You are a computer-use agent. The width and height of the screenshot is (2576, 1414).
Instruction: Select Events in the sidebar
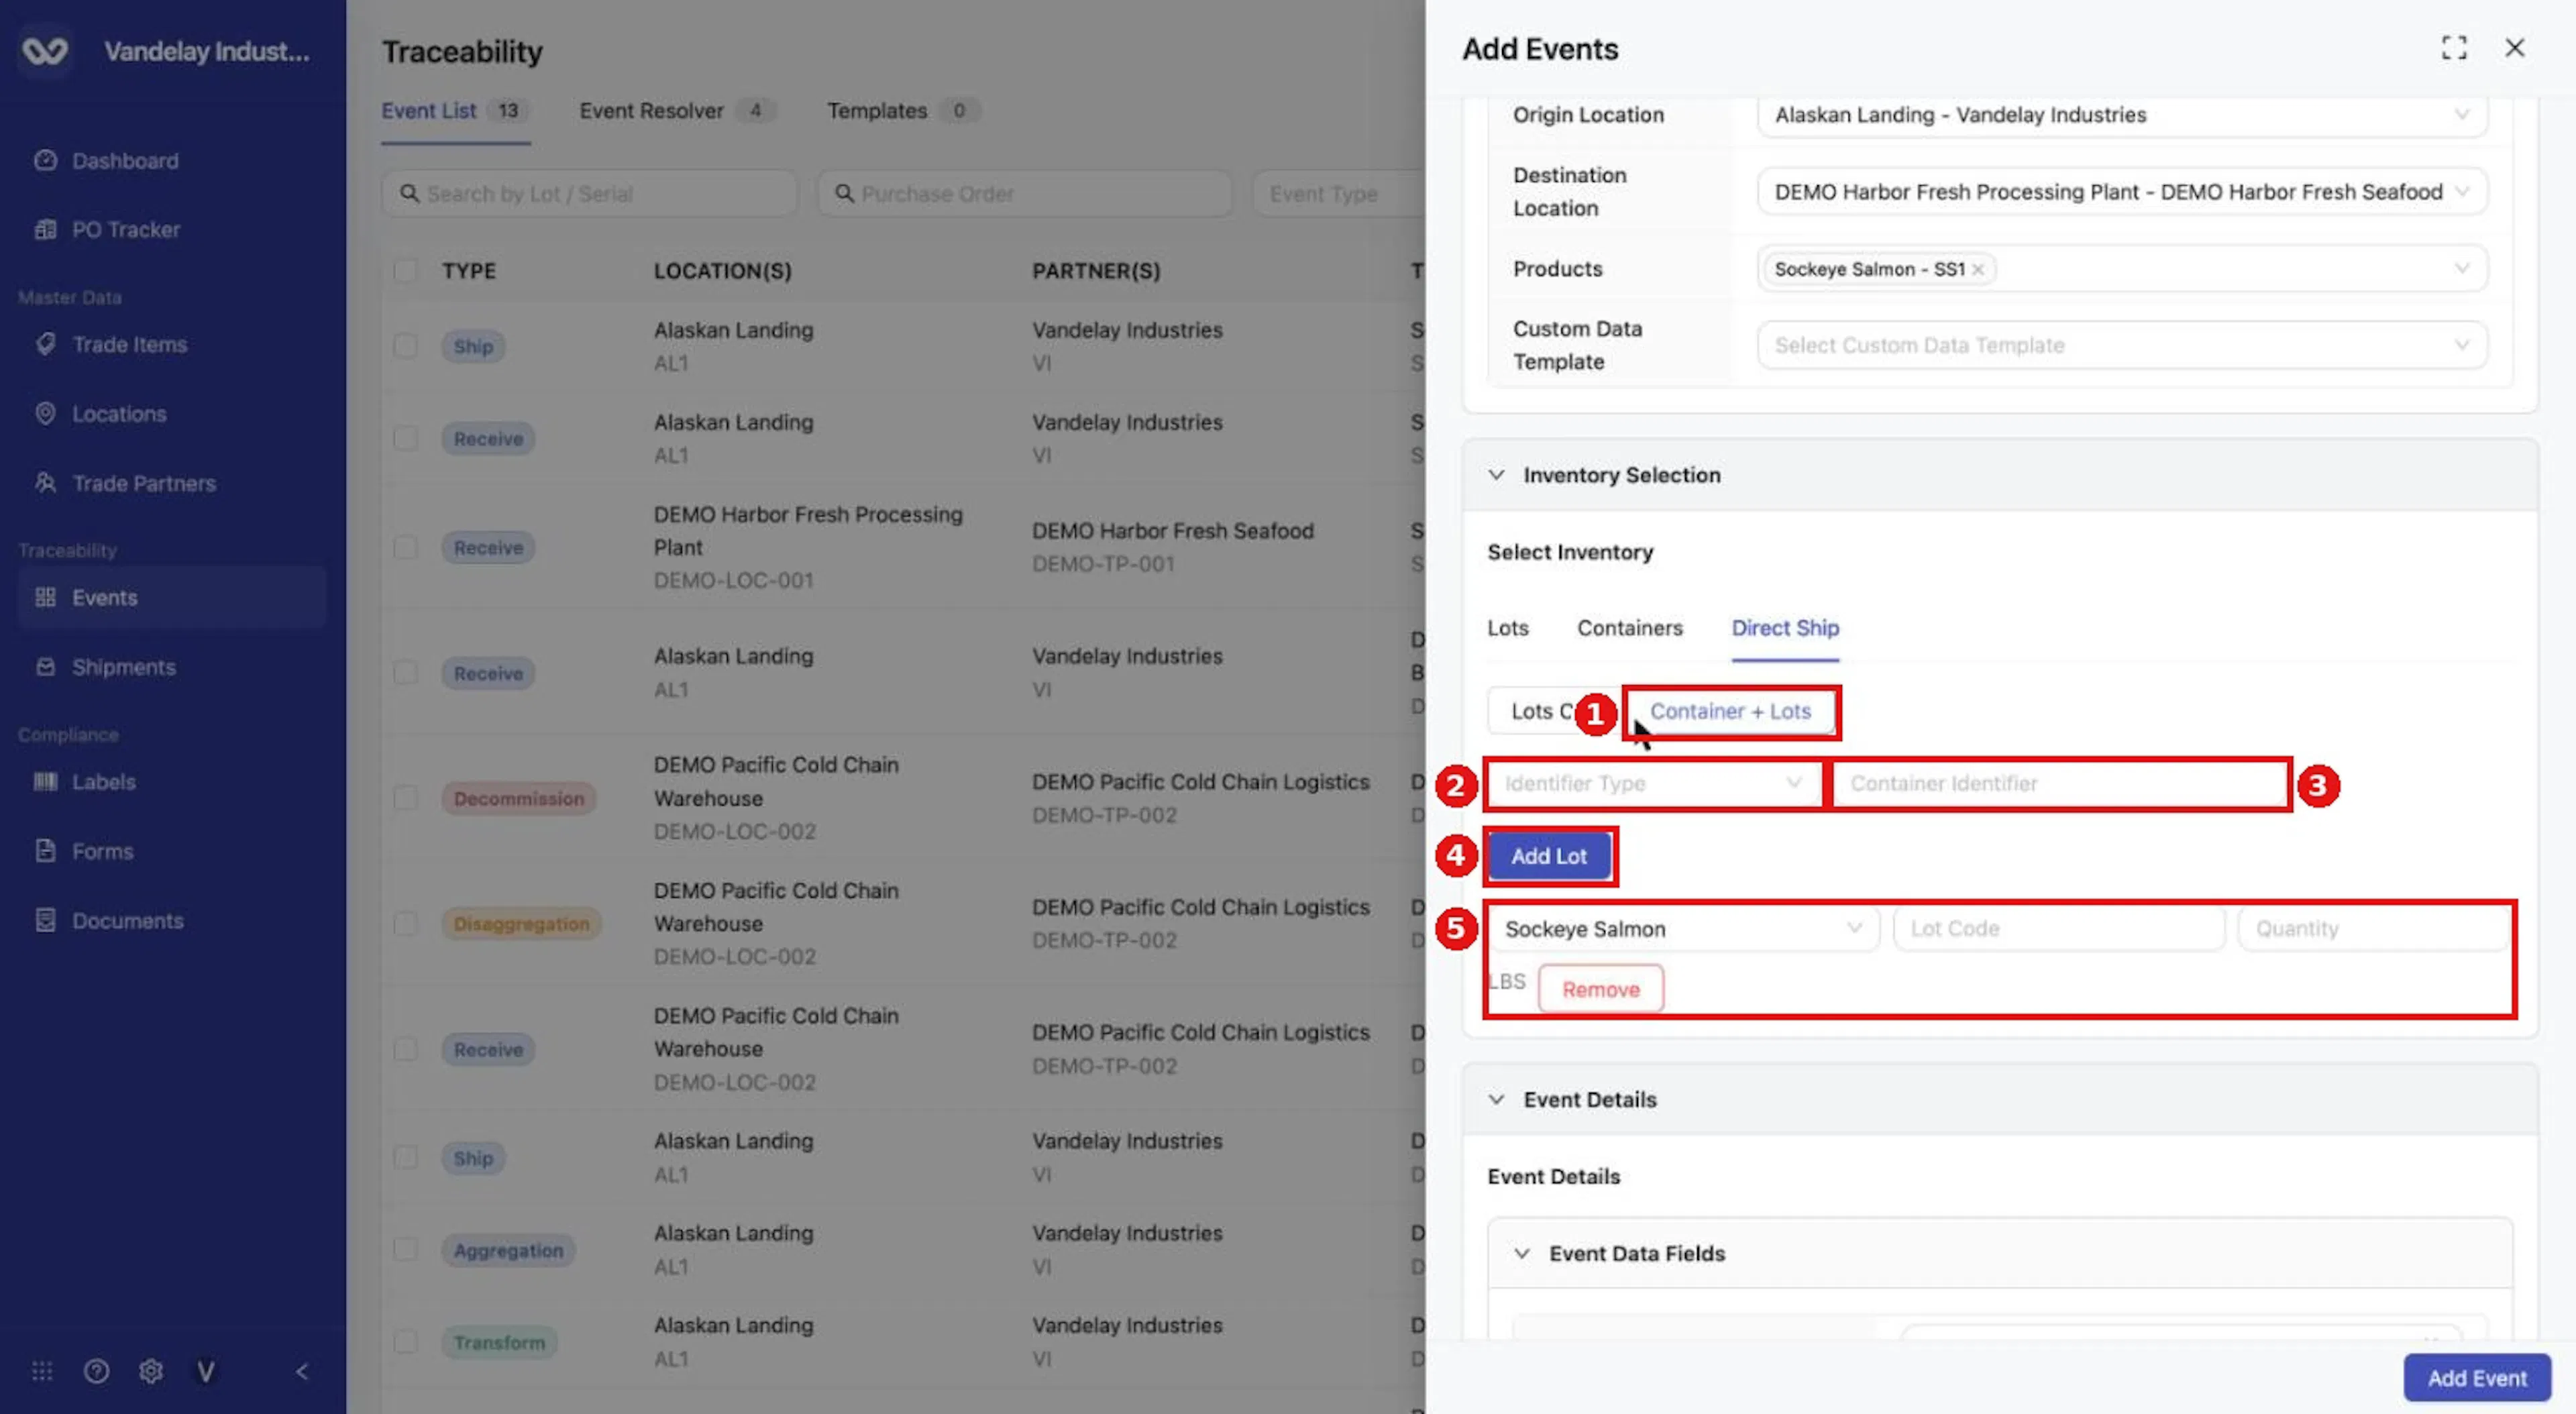click(171, 597)
